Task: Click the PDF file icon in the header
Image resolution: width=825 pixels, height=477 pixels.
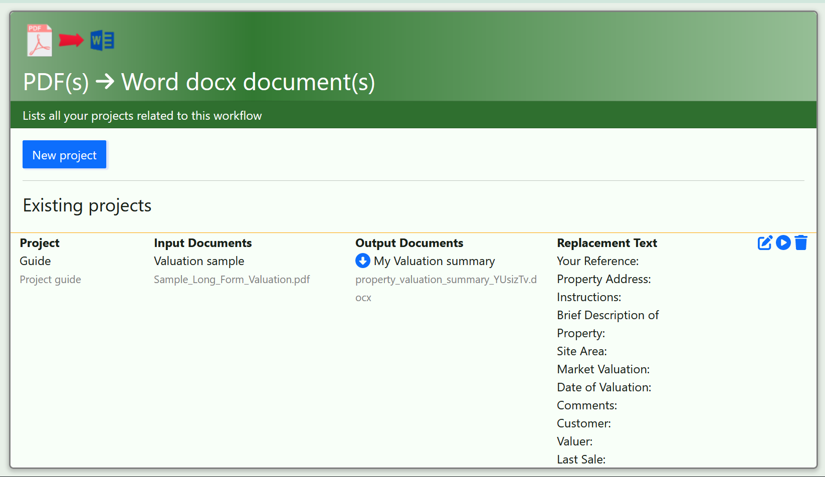Action: point(40,40)
